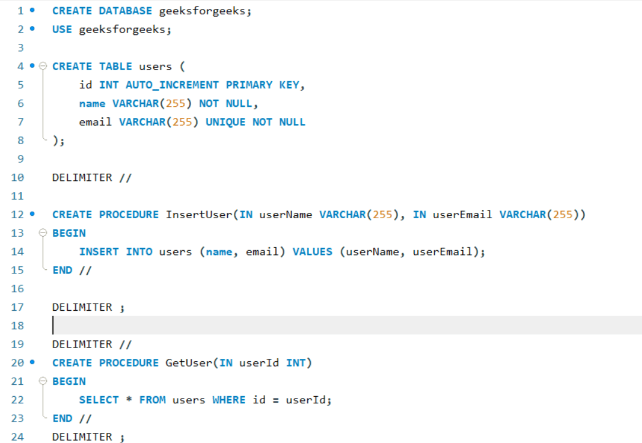Collapse the BEGIN block on line 21
Image resolution: width=642 pixels, height=443 pixels.
[x=43, y=381]
